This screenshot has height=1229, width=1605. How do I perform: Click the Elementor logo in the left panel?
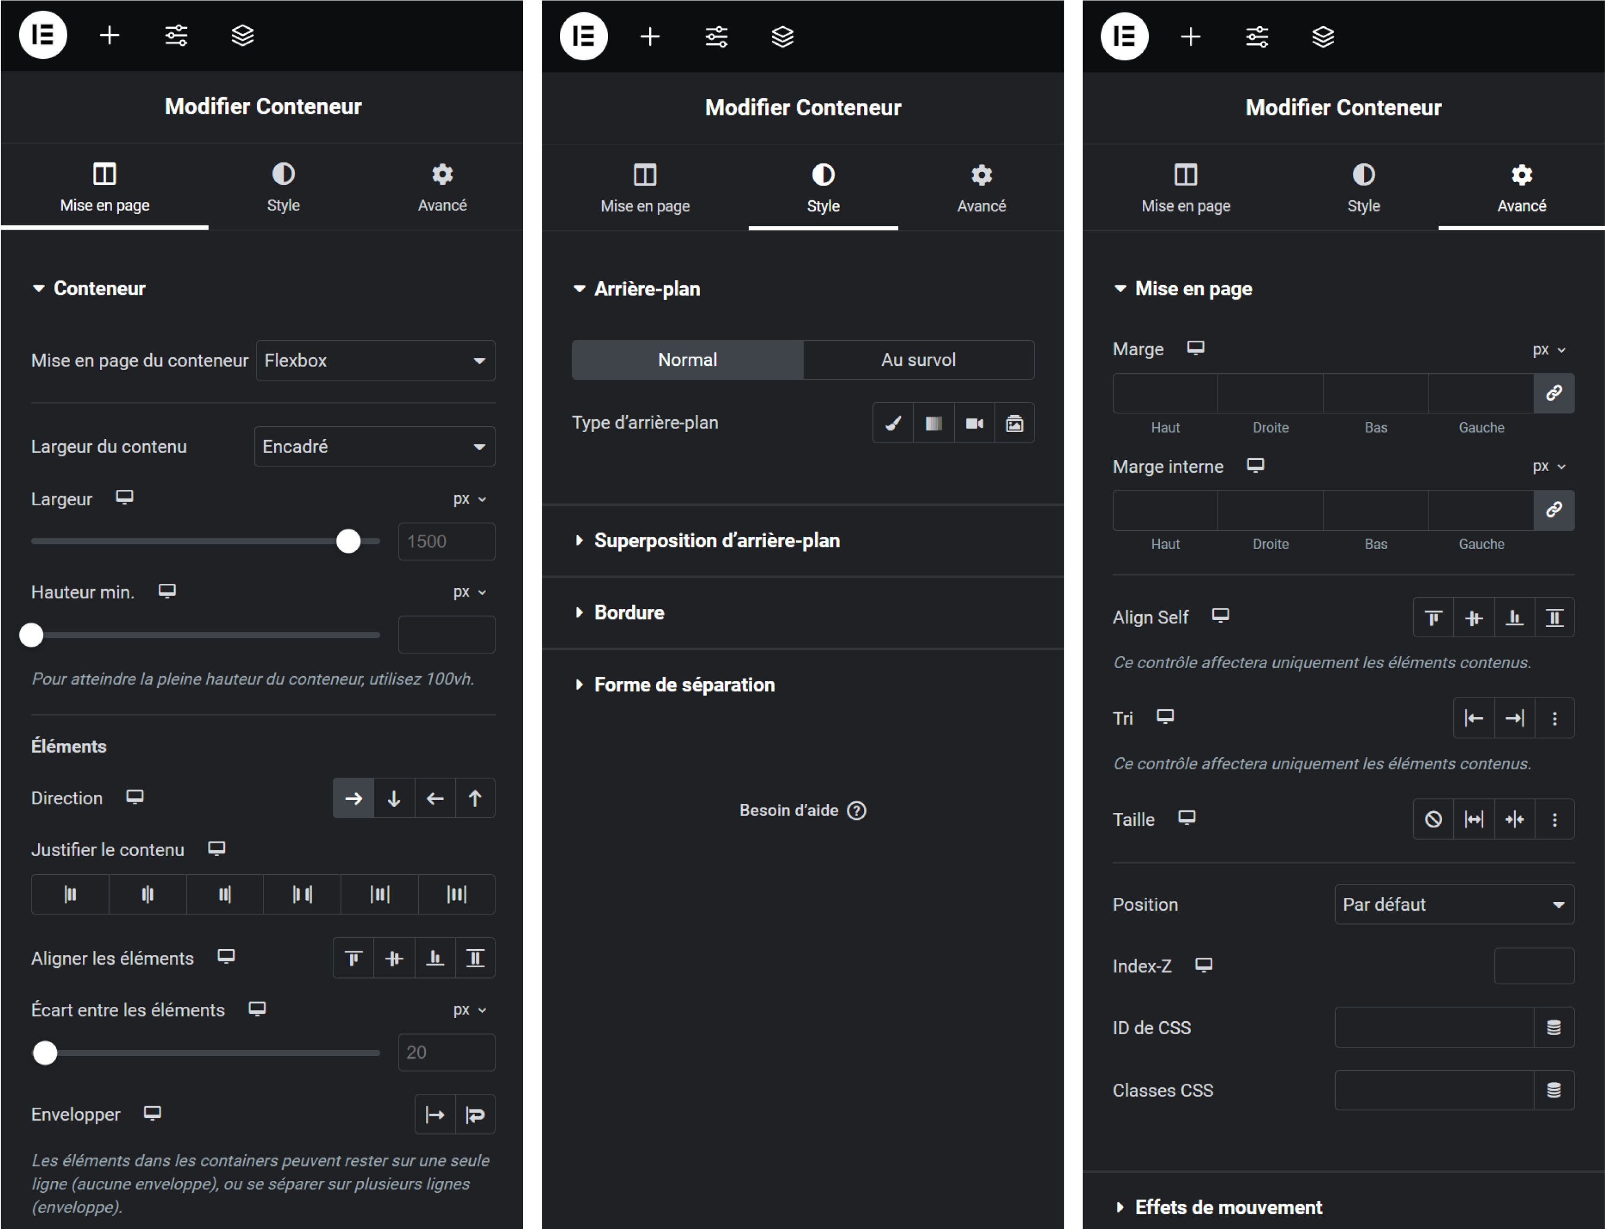42,34
